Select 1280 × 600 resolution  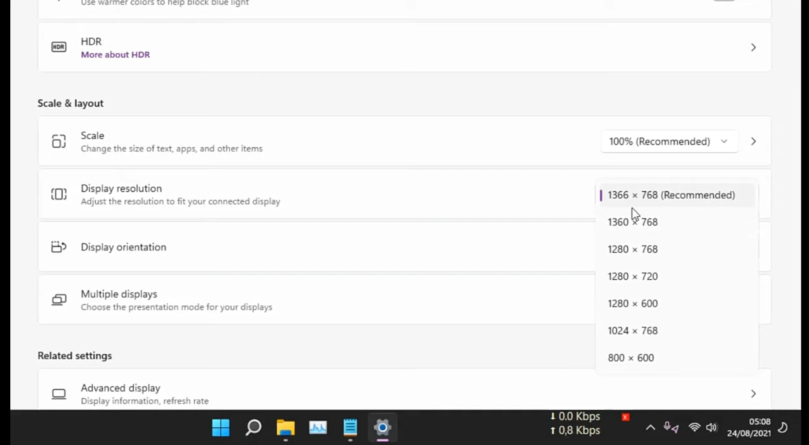tap(677, 304)
